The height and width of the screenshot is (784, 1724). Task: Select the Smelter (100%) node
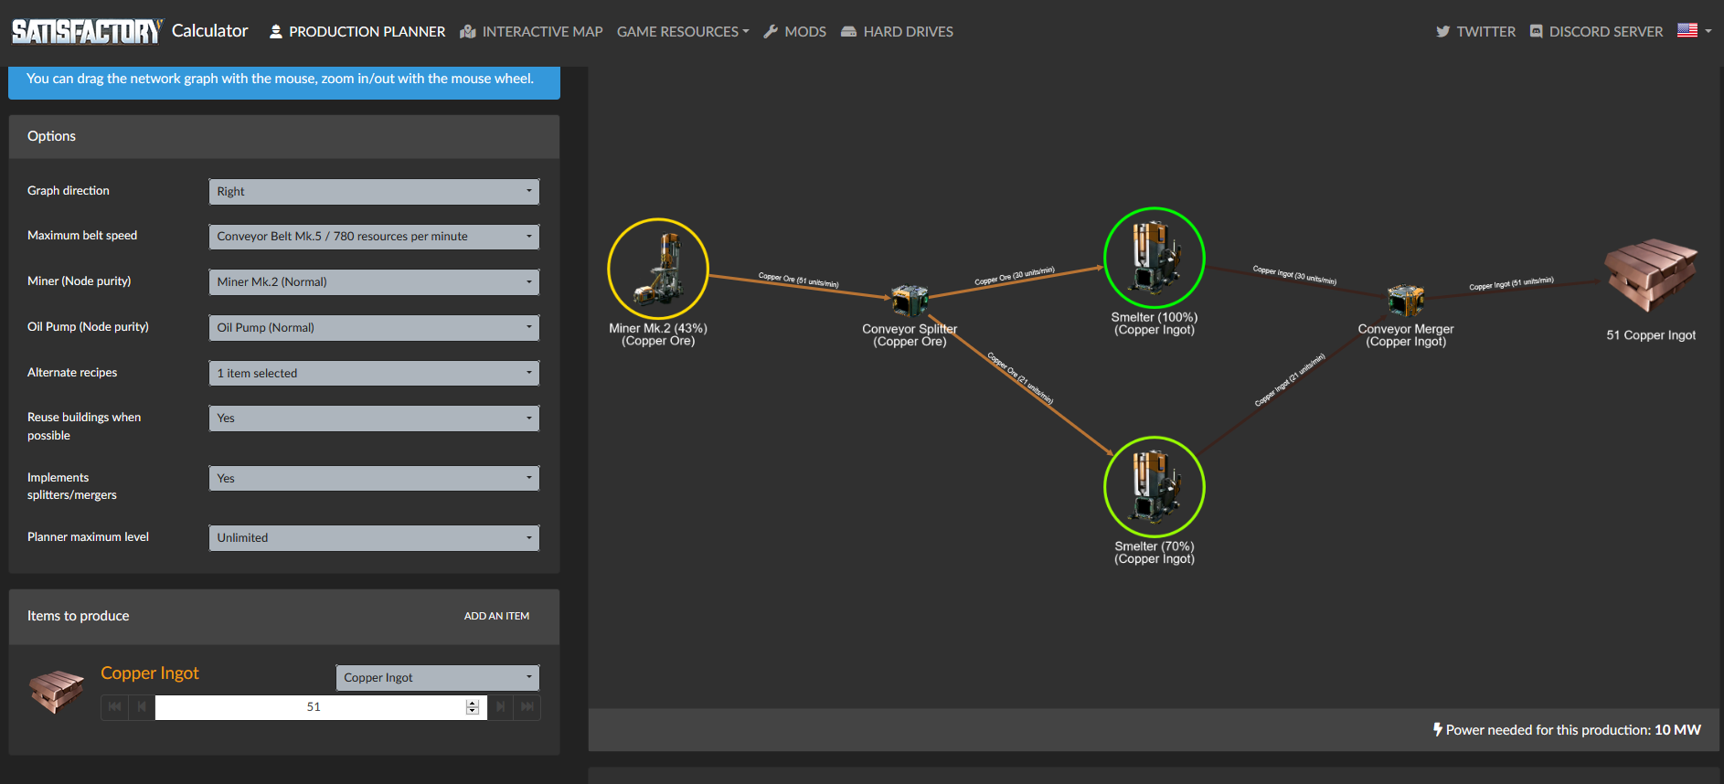click(x=1155, y=258)
